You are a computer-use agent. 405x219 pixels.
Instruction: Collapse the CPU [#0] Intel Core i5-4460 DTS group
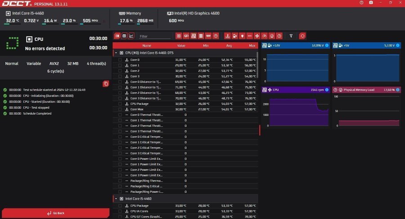click(116, 53)
